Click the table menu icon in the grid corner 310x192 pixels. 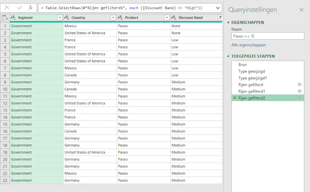[5, 17]
